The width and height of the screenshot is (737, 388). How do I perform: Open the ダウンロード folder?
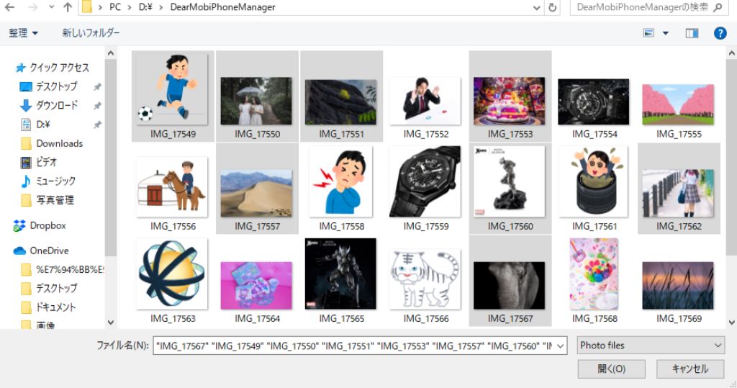point(49,105)
